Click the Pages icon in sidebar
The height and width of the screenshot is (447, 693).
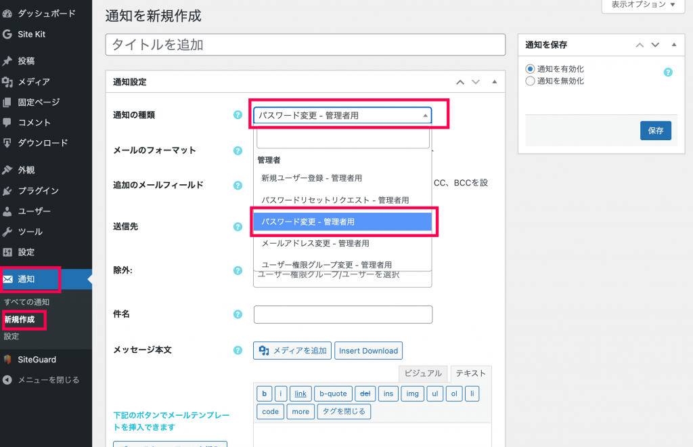coord(7,102)
